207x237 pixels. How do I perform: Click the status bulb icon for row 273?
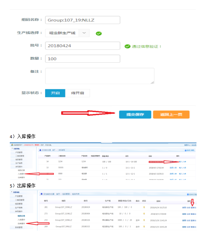144,214
